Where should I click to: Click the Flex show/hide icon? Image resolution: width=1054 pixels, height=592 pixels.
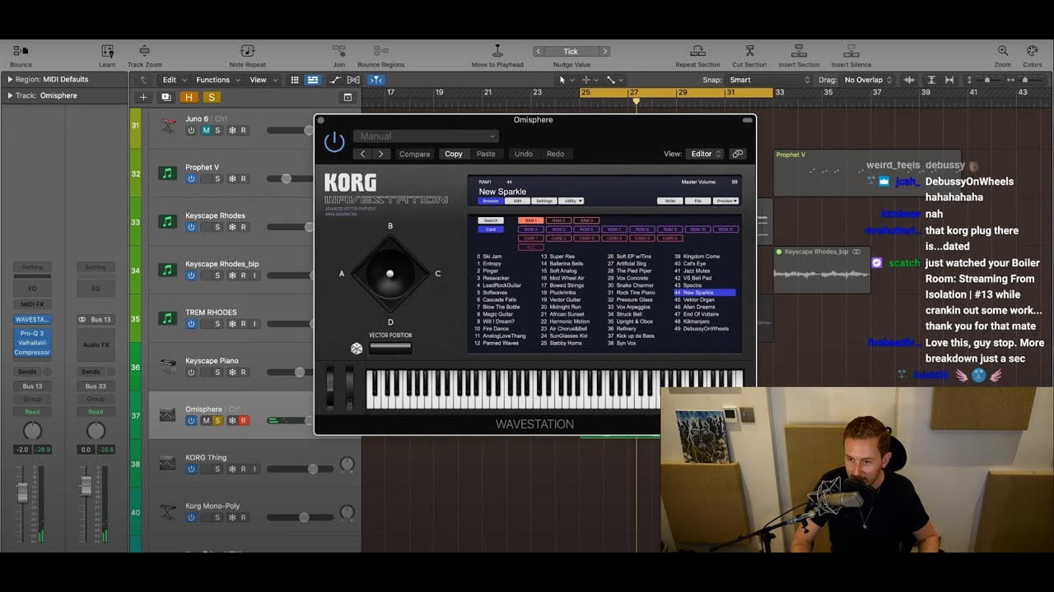353,80
